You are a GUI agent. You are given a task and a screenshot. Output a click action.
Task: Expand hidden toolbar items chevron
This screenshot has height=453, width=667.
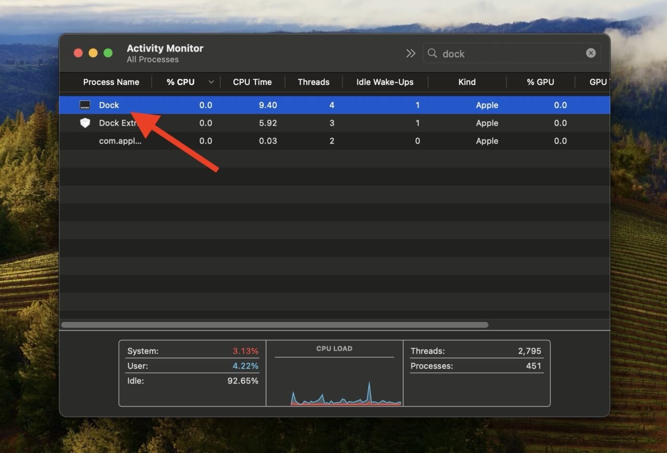point(411,53)
